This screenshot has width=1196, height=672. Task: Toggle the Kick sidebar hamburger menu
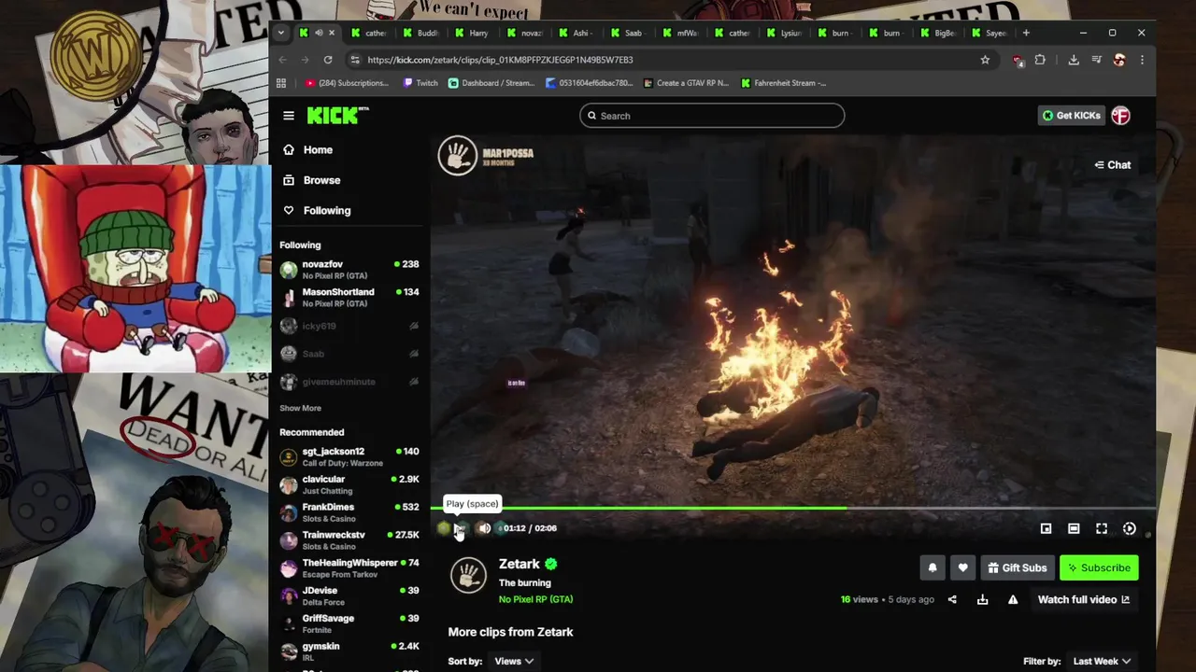coord(289,116)
